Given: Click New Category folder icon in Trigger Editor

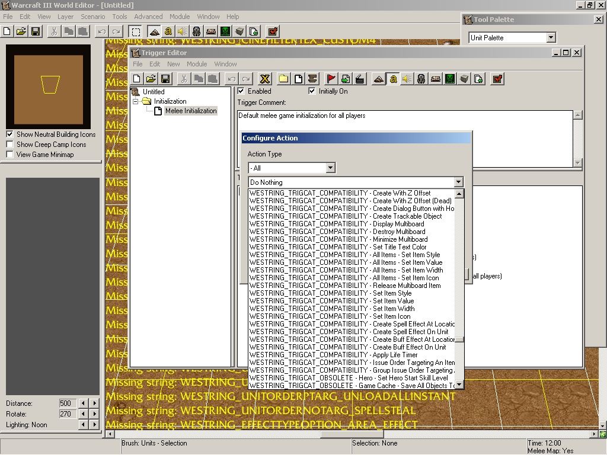Looking at the screenshot, I should tap(284, 79).
